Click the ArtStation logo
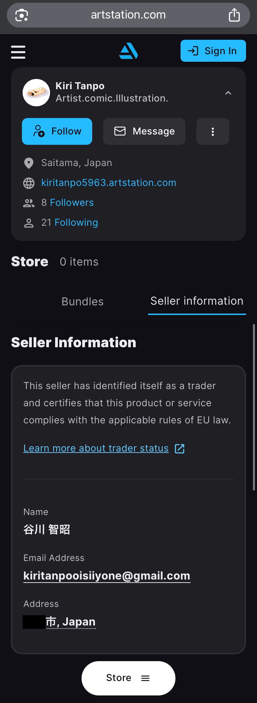 [128, 51]
